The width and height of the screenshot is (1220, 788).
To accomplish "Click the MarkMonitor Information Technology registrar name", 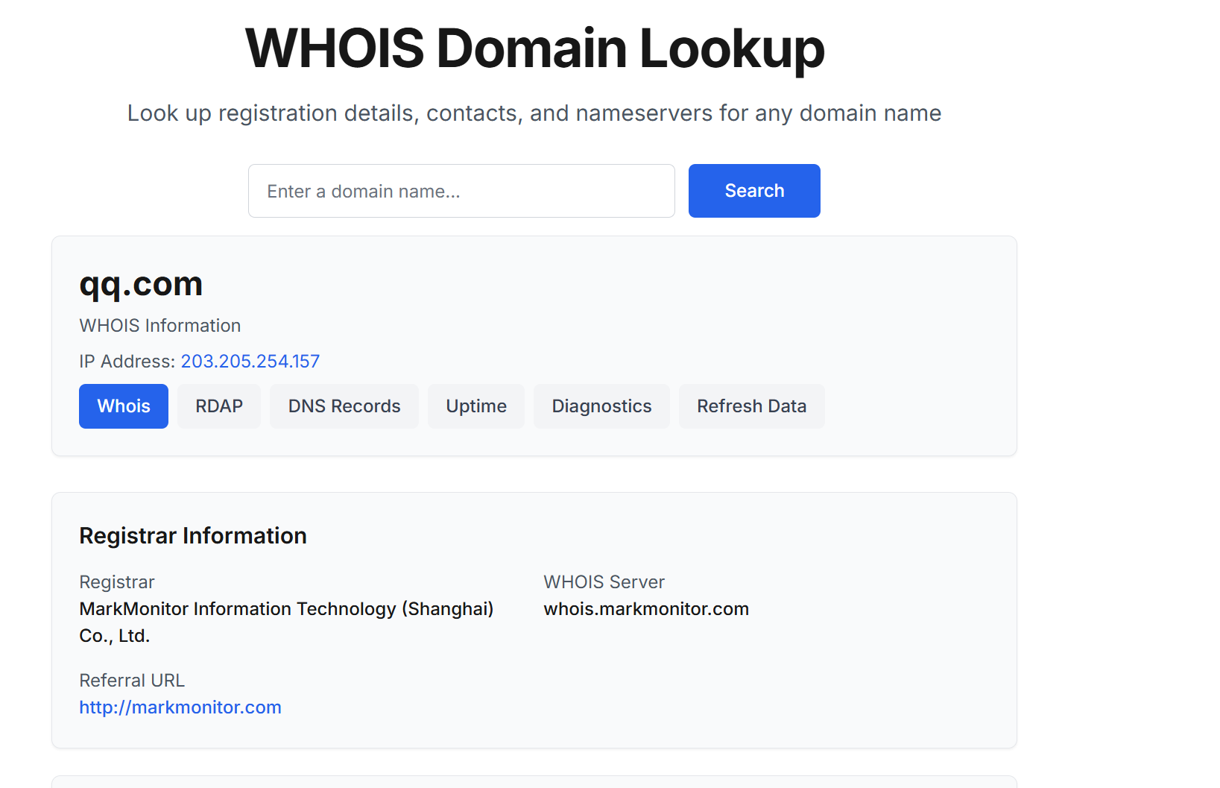I will (x=286, y=609).
